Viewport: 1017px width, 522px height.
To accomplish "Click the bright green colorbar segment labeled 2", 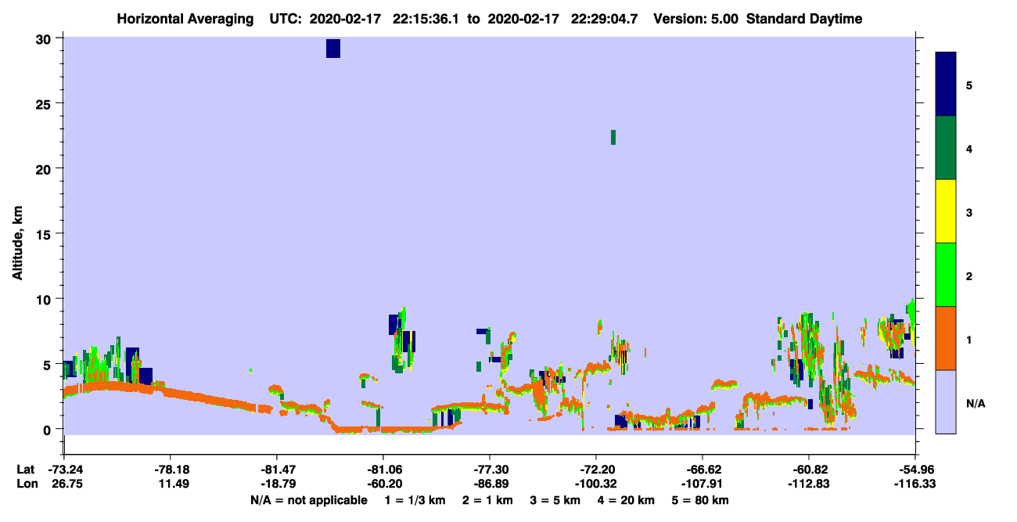I will 946,275.
